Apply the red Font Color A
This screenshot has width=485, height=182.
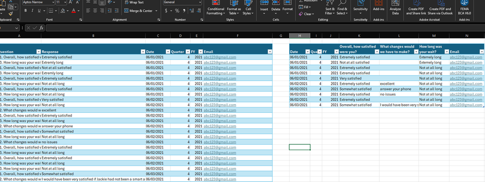(74, 10)
